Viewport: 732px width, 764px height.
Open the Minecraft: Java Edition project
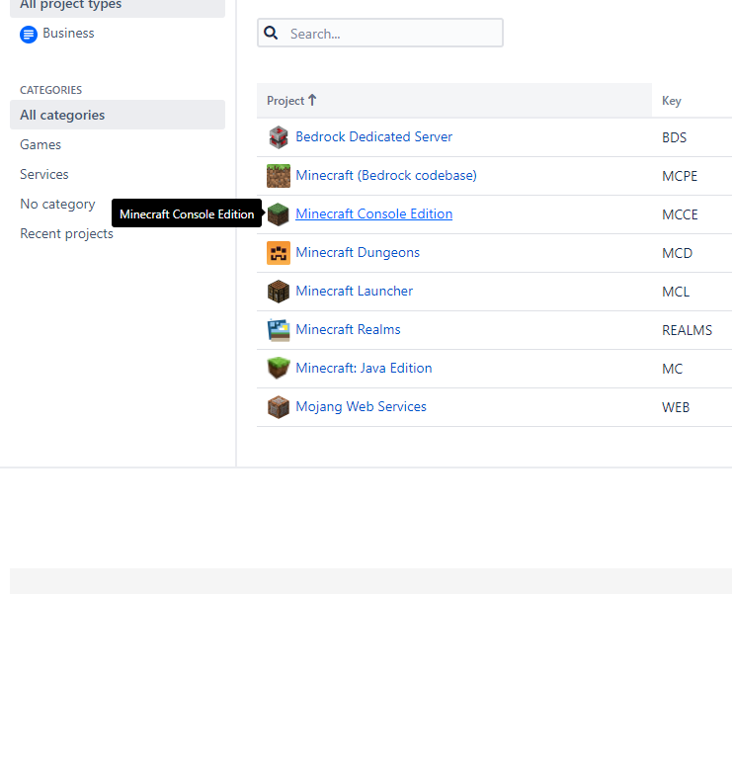pos(364,368)
